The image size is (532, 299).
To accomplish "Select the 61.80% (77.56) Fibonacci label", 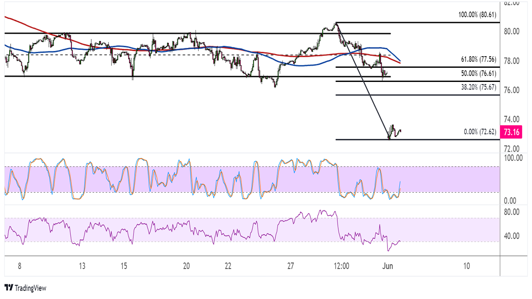I will [x=480, y=60].
